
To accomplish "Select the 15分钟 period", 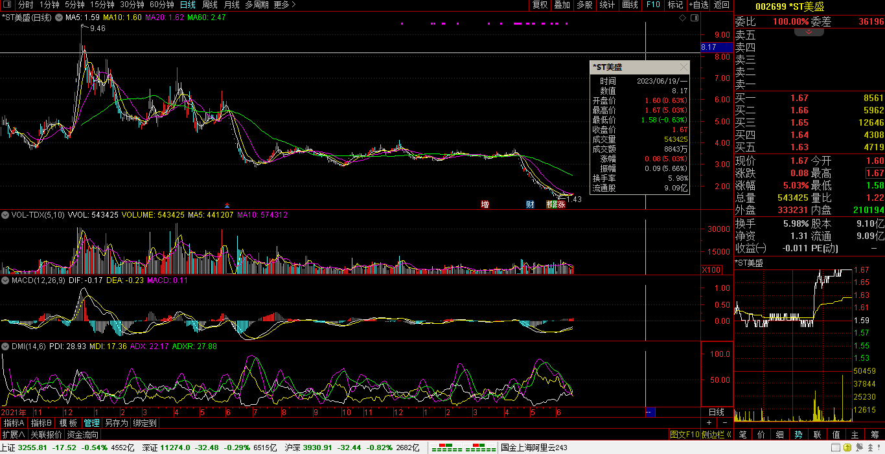I will [x=102, y=5].
